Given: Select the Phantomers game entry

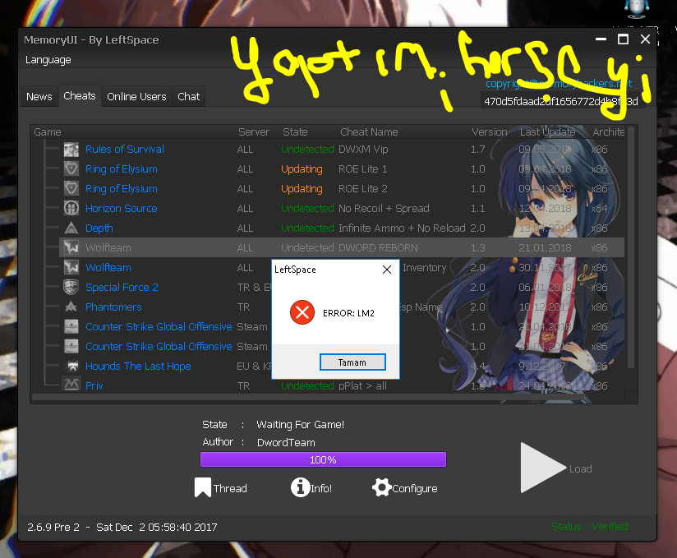Looking at the screenshot, I should (113, 307).
